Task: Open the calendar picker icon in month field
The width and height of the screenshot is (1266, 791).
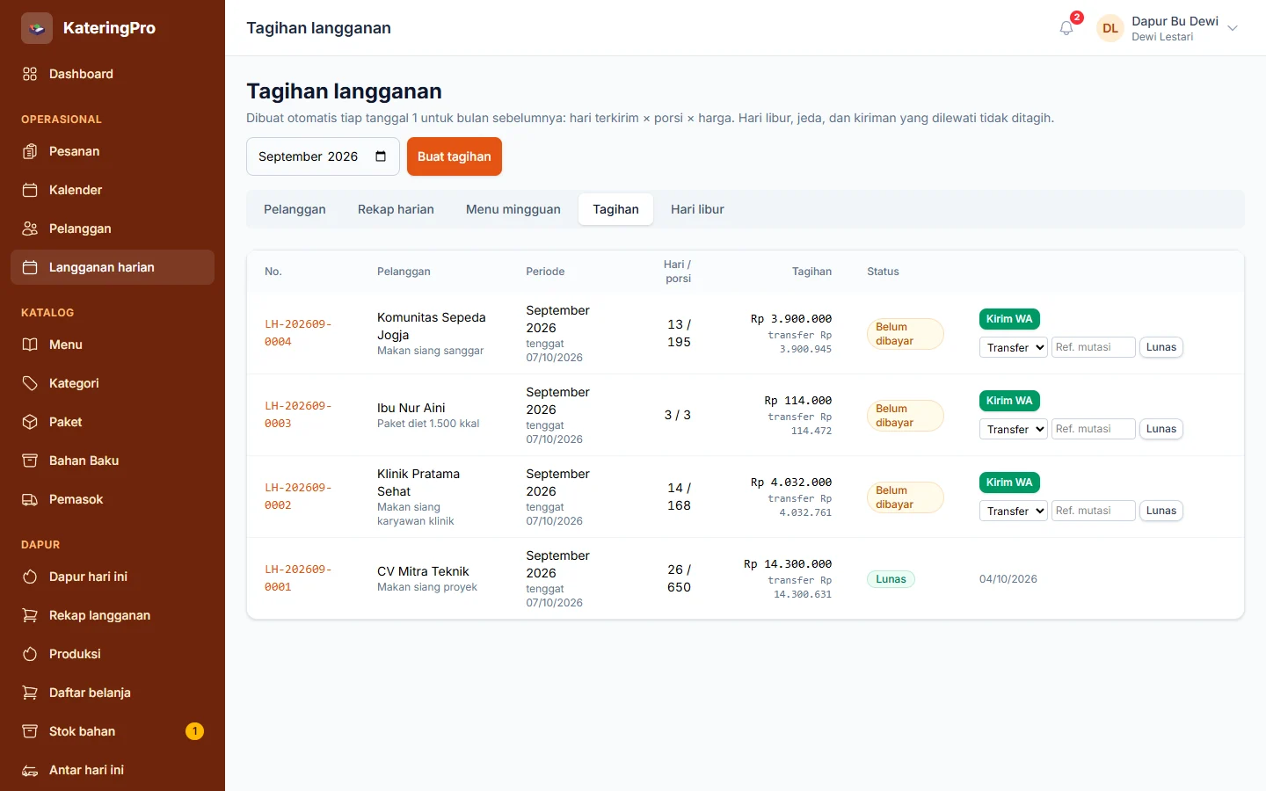Action: pos(381,156)
